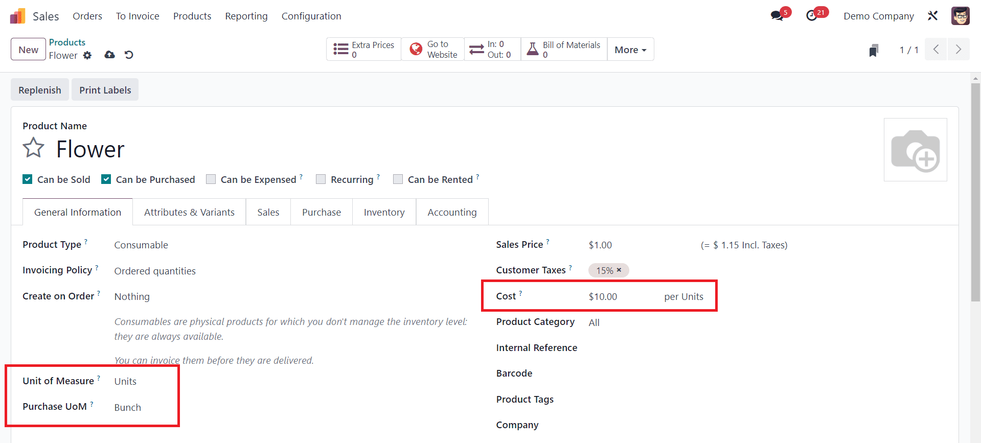Toggle the Can be Sold checkbox

click(28, 179)
